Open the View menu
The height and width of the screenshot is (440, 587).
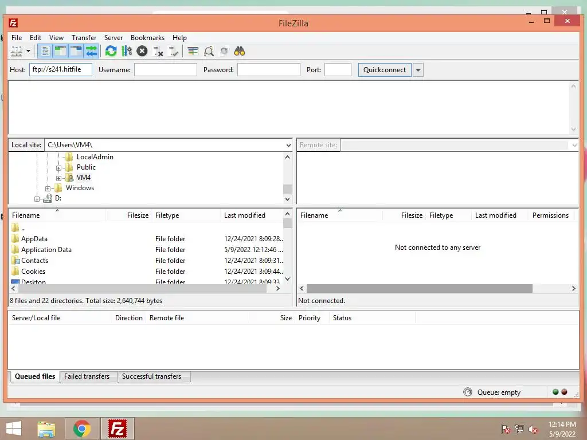point(57,38)
